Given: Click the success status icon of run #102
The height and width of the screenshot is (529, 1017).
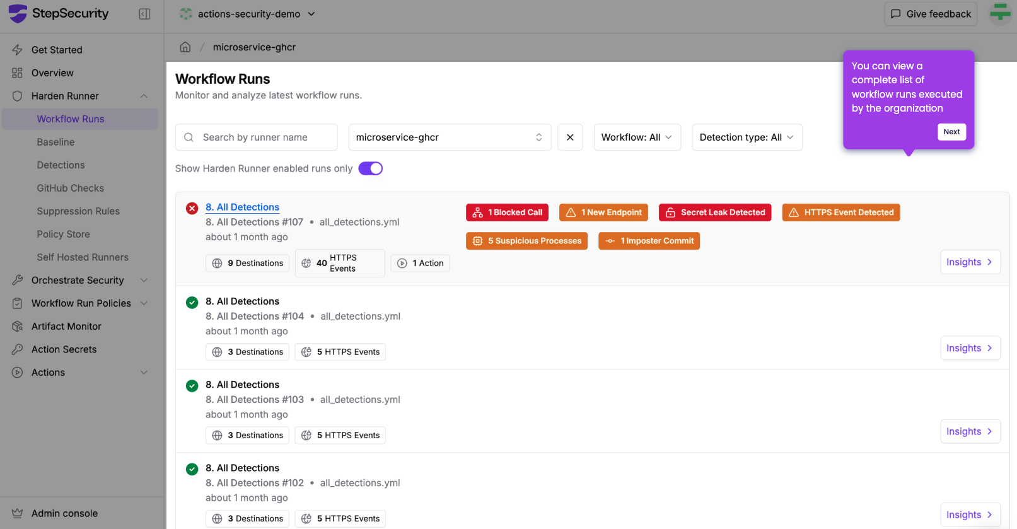Looking at the screenshot, I should tap(192, 469).
